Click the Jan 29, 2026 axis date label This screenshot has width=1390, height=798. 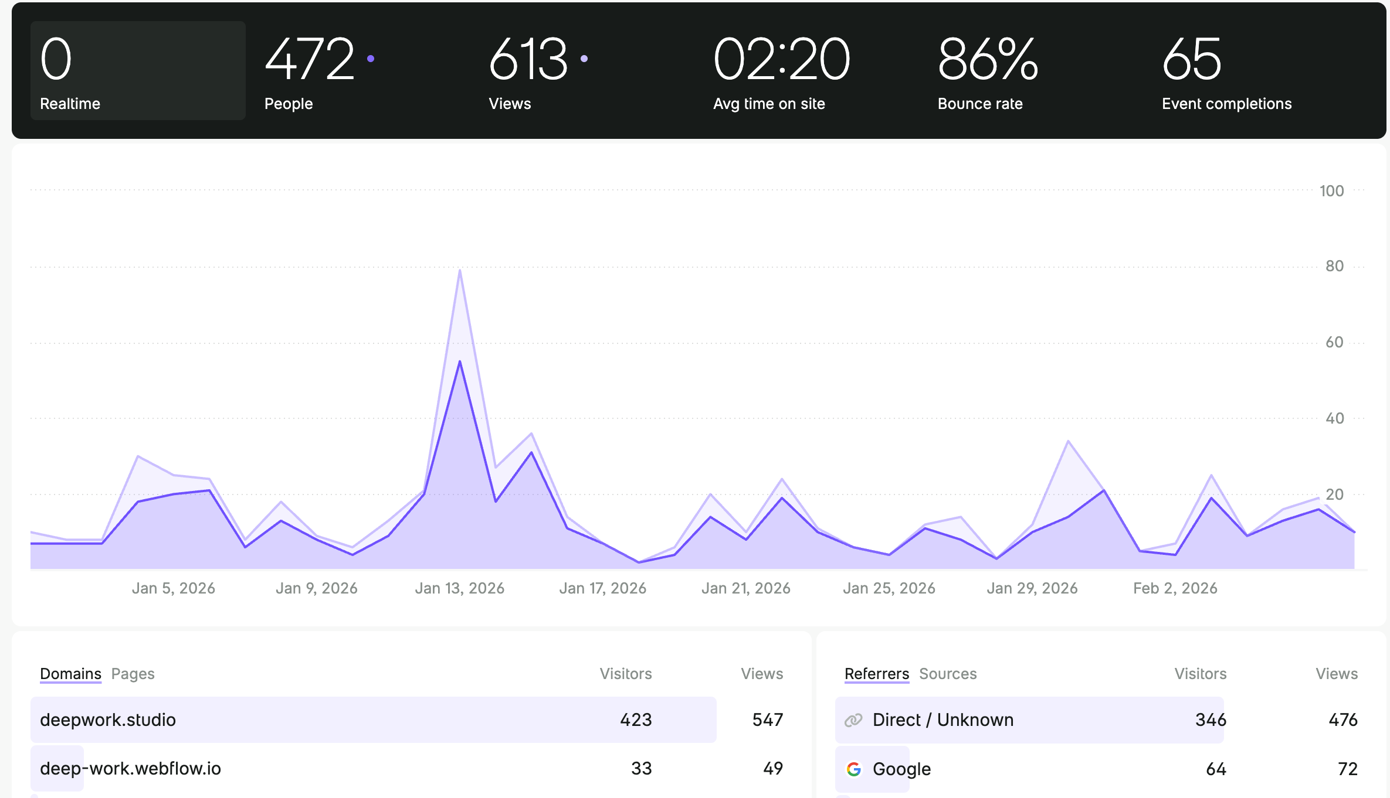coord(1032,588)
